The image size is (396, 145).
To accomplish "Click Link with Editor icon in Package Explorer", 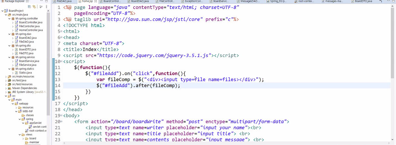I will [x=34, y=6].
